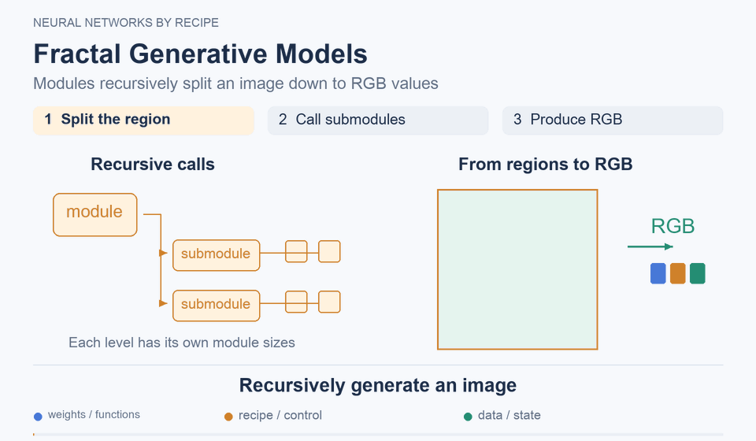The width and height of the screenshot is (756, 441).
Task: Click the orange "recipe / control" legend dot
Action: (228, 417)
